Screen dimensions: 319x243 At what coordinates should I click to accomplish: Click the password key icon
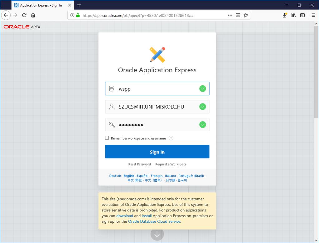coord(112,124)
